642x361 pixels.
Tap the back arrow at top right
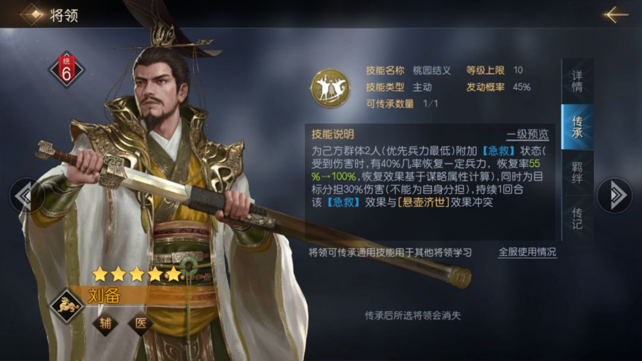tap(615, 14)
